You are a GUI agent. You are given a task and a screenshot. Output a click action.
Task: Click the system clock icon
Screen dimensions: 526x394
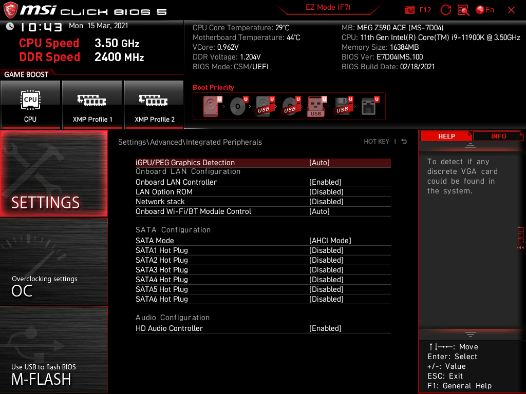tap(10, 26)
